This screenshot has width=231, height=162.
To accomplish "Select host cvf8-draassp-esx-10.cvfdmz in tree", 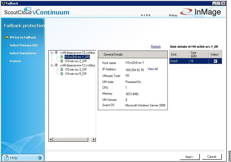I will pyautogui.click(x=78, y=53).
